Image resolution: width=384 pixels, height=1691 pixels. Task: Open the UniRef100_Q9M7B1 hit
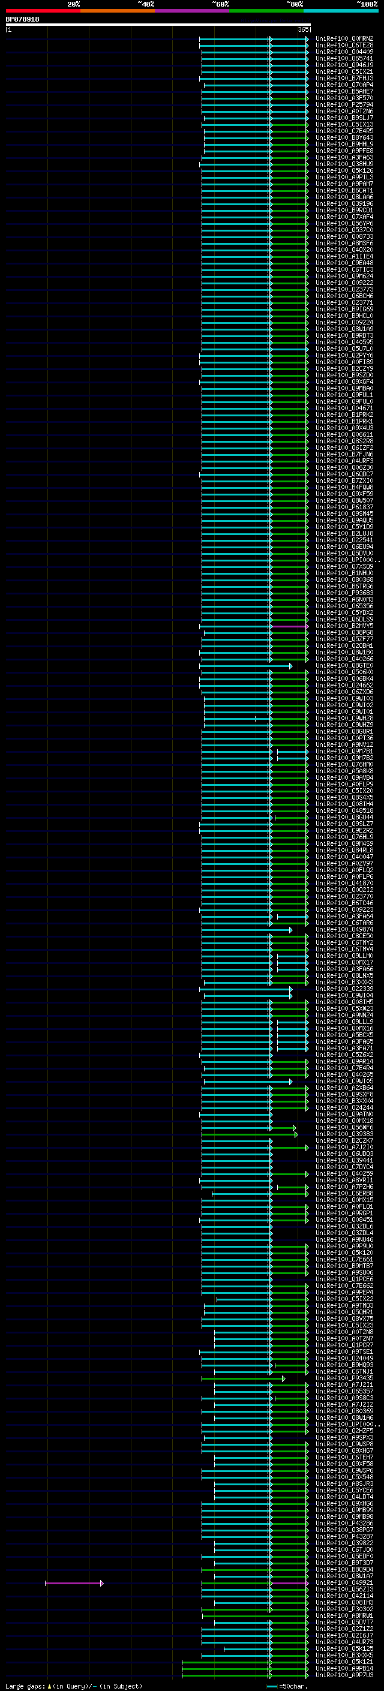[x=344, y=752]
